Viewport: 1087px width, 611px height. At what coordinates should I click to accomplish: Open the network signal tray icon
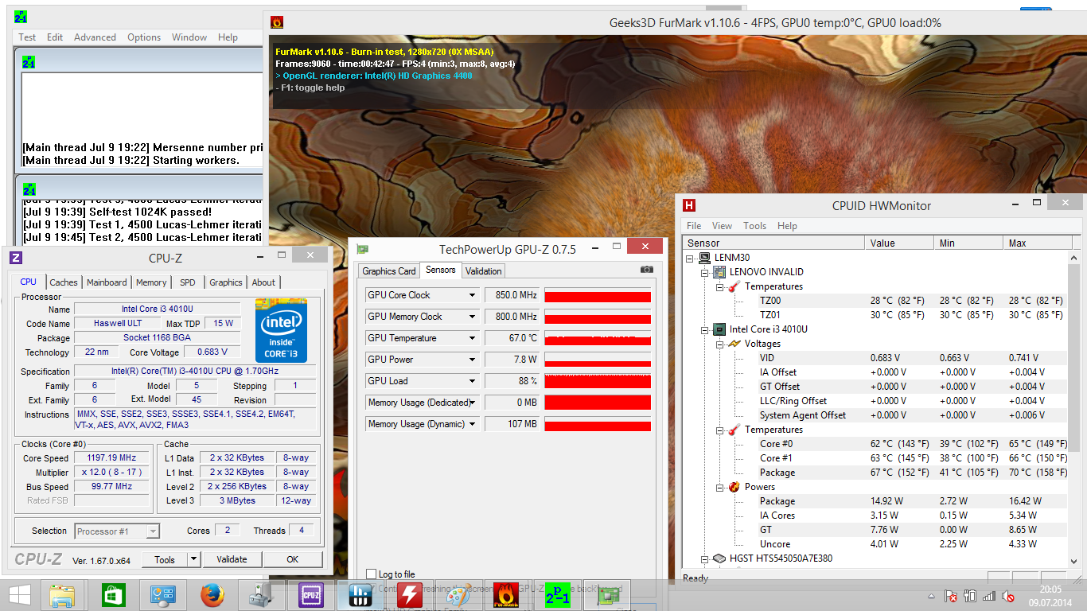tap(989, 596)
